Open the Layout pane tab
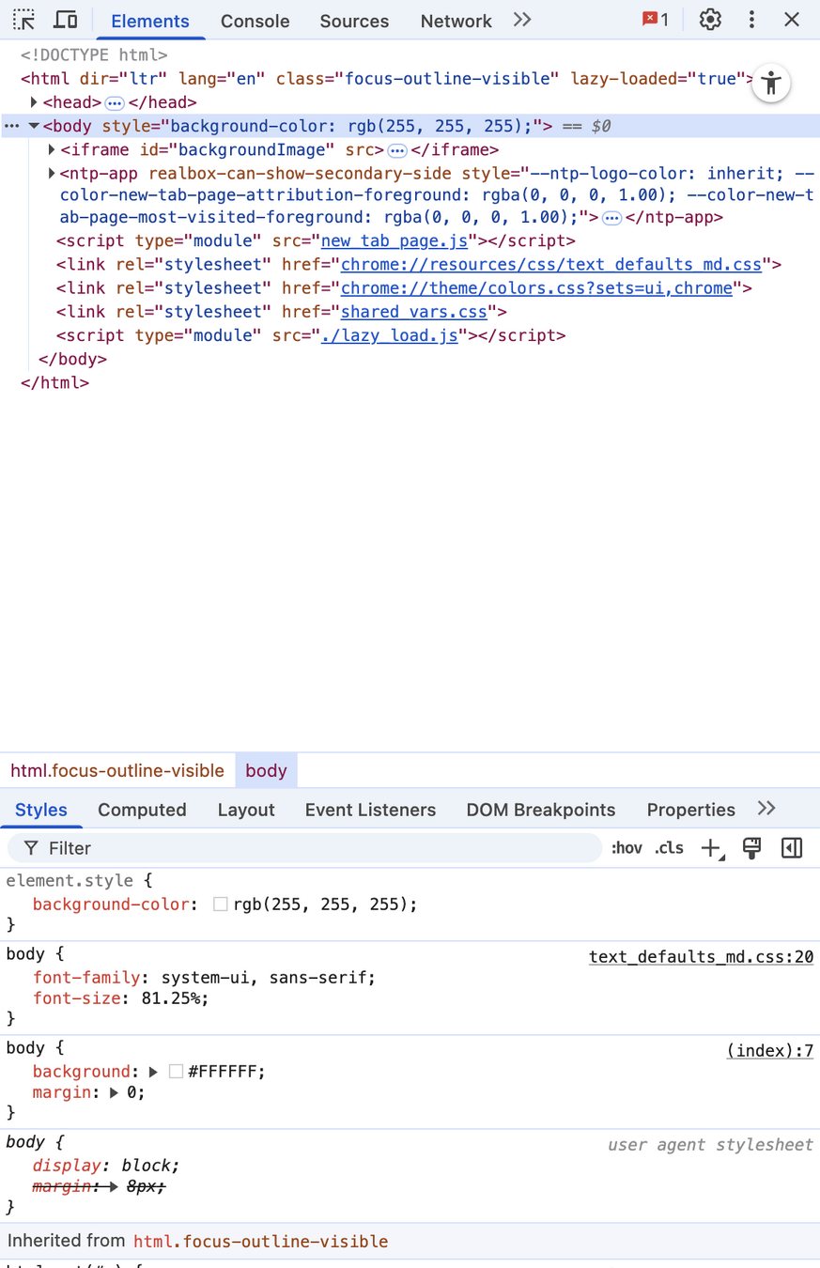The image size is (820, 1268). click(x=246, y=810)
